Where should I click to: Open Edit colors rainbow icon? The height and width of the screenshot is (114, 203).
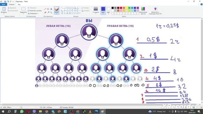(143, 9)
